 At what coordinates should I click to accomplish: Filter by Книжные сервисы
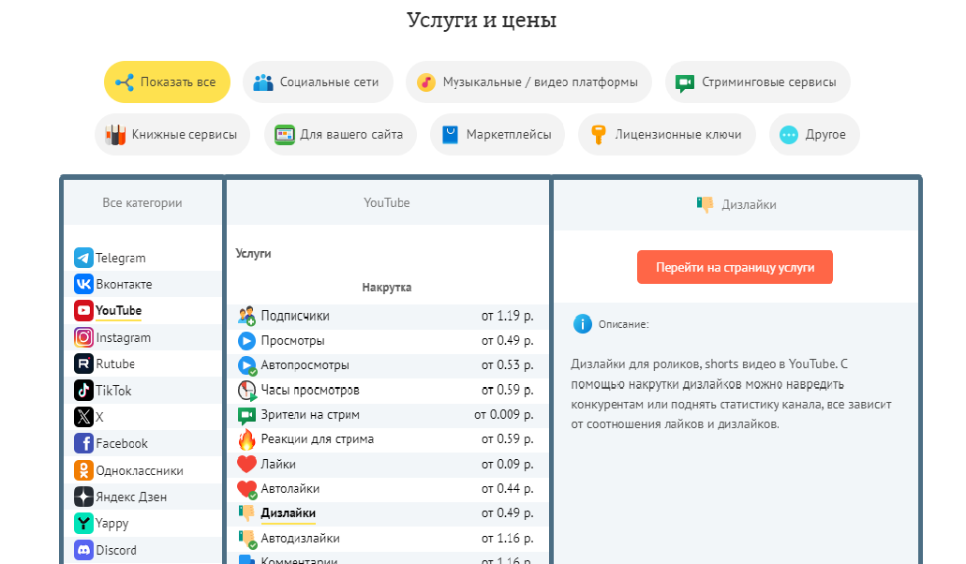pyautogui.click(x=172, y=134)
